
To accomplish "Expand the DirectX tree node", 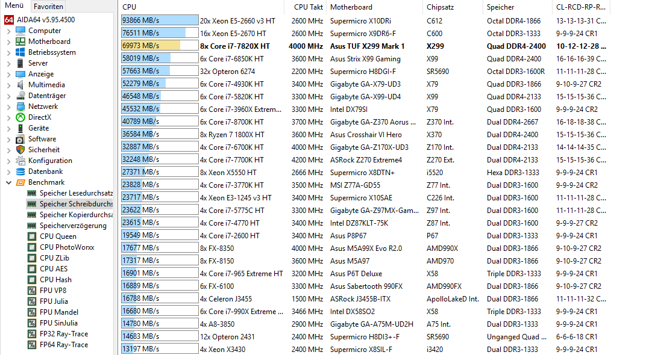I will (9, 118).
